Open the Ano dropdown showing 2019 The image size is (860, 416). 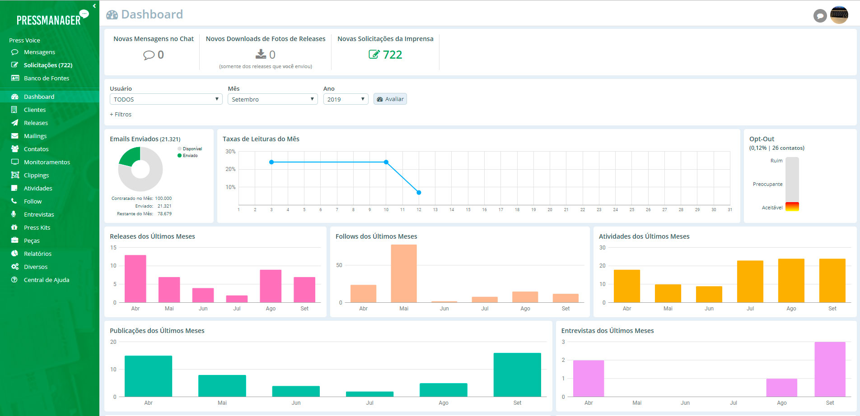[x=346, y=99]
